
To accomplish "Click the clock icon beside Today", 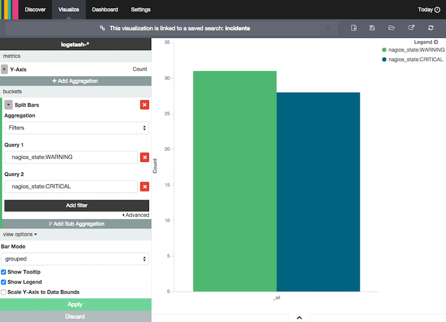I will pyautogui.click(x=438, y=9).
